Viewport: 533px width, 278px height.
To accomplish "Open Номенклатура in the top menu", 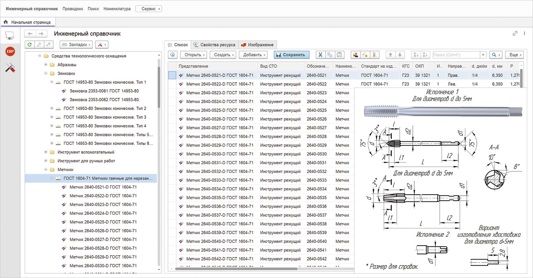I will pos(117,9).
